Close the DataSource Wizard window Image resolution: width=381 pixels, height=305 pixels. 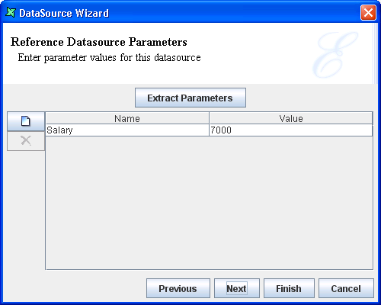[368, 12]
